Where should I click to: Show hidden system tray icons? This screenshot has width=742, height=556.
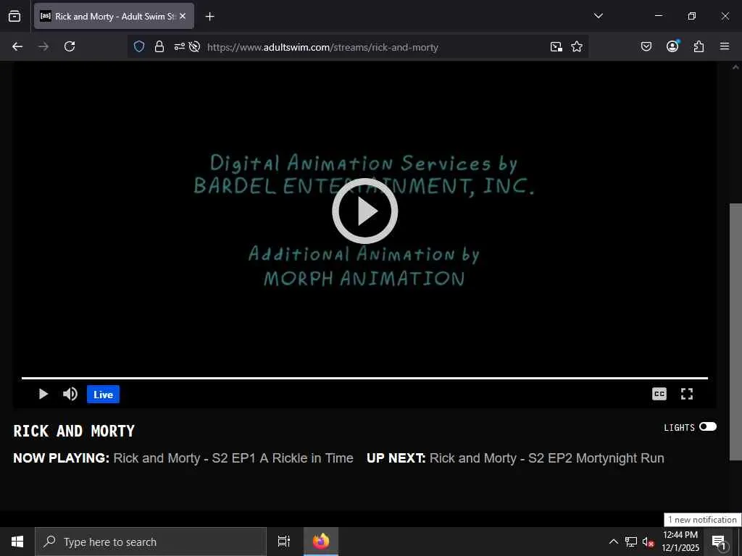(613, 542)
